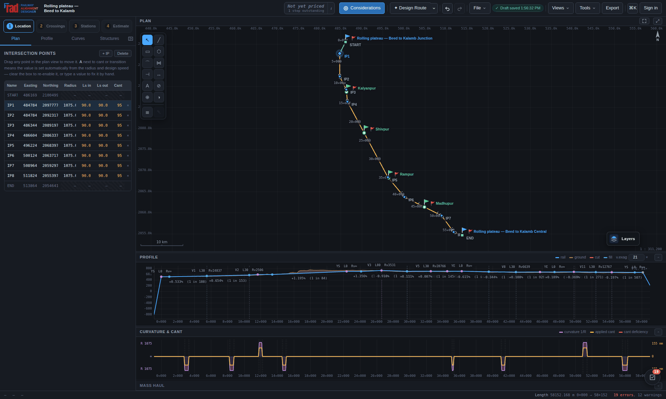Click the fullscreen icon in Plan header
This screenshot has height=399, width=666.
pos(644,21)
